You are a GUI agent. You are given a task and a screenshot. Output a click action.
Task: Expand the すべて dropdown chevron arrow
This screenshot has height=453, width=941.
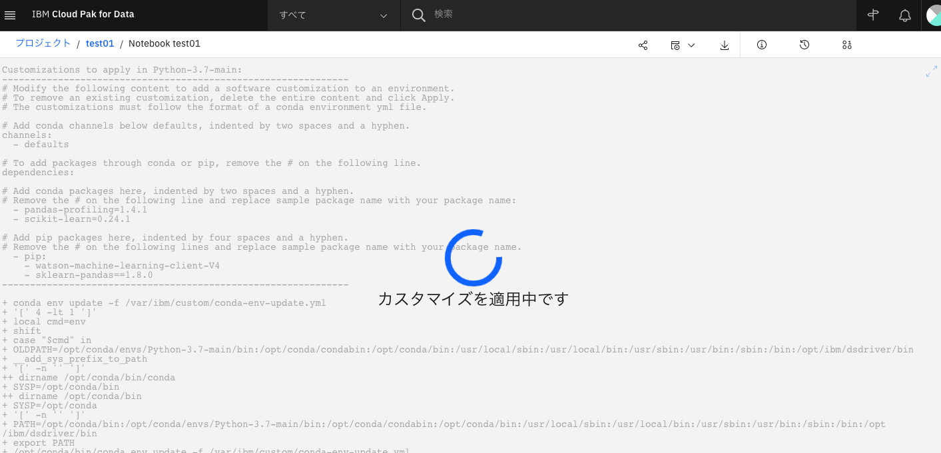pyautogui.click(x=383, y=15)
